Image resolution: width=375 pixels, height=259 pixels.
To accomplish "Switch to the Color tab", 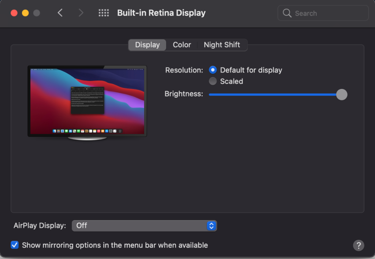I will (x=182, y=45).
